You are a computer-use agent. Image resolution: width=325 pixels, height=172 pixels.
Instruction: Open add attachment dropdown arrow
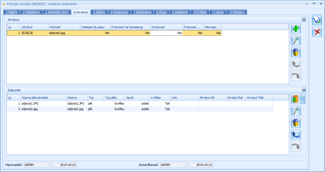click(303, 99)
